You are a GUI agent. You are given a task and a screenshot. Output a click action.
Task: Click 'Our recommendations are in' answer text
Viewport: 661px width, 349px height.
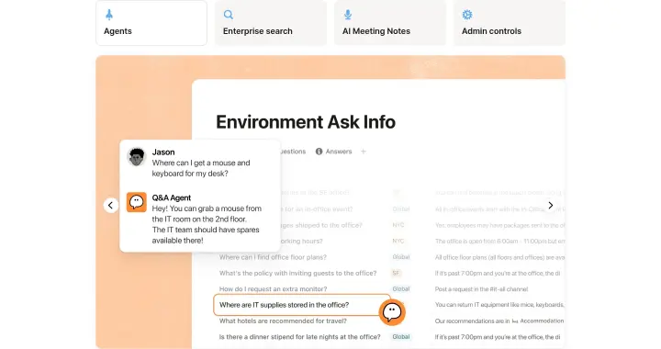[472, 321]
